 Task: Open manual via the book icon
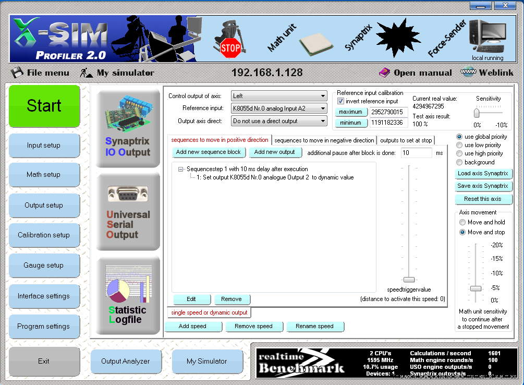tap(384, 73)
